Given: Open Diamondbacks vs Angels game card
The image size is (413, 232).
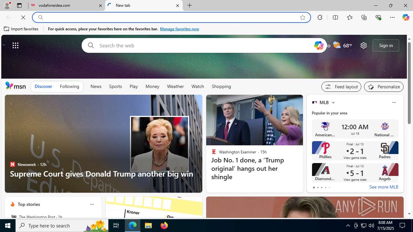Looking at the screenshot, I should tap(355, 173).
